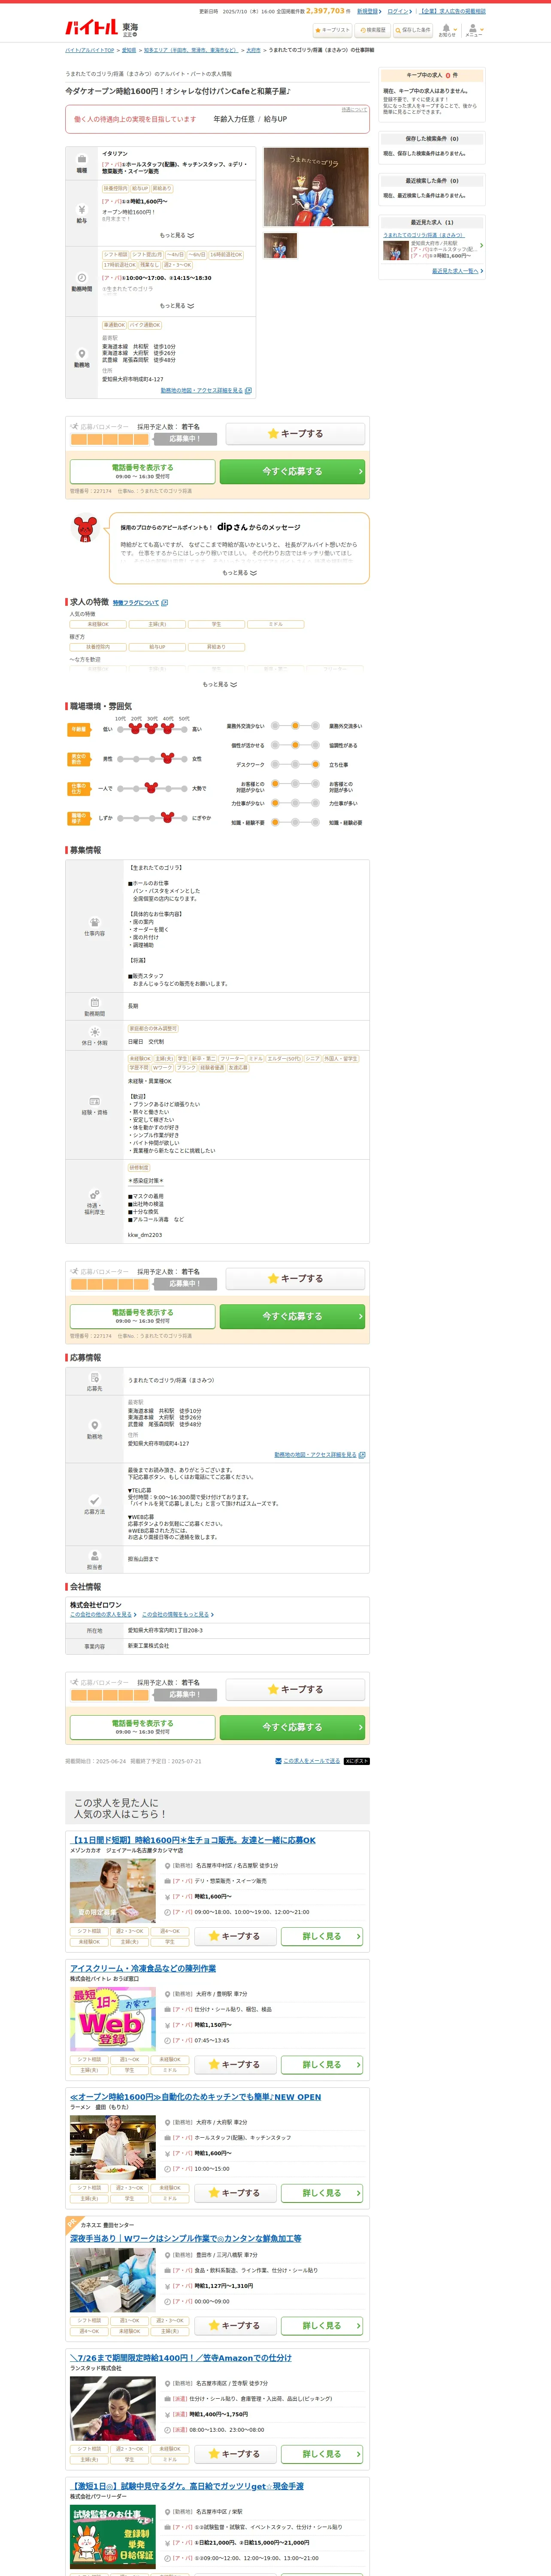This screenshot has height=2576, width=551.
Task: Click the 勤務時間 clock icon in summary table
Action: pyautogui.click(x=82, y=279)
